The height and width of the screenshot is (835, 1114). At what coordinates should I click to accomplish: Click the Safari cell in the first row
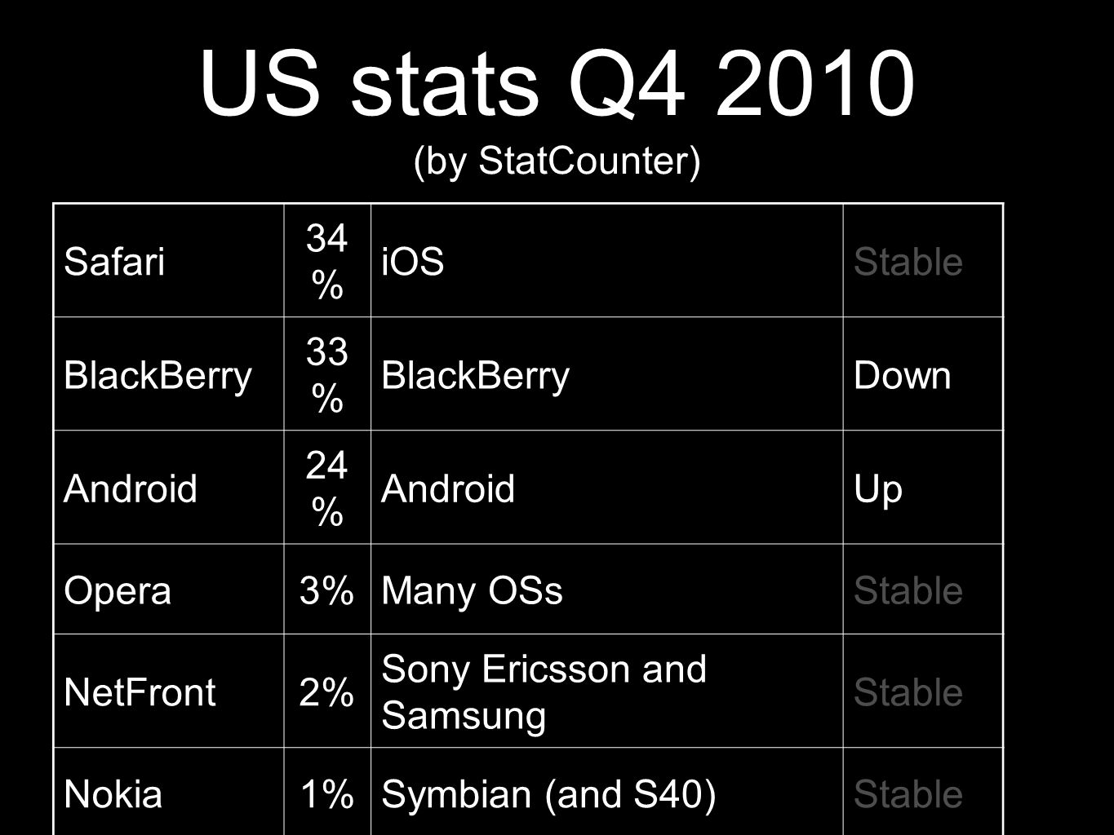(x=169, y=260)
